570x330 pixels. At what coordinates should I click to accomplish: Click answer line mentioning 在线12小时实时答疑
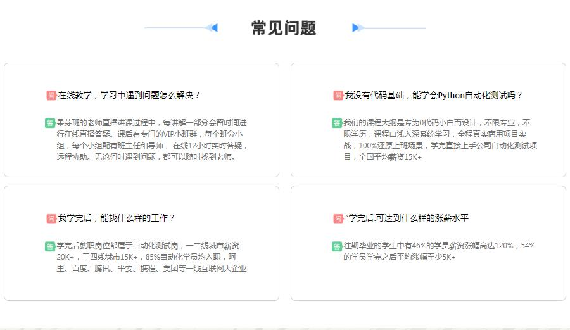(152, 146)
